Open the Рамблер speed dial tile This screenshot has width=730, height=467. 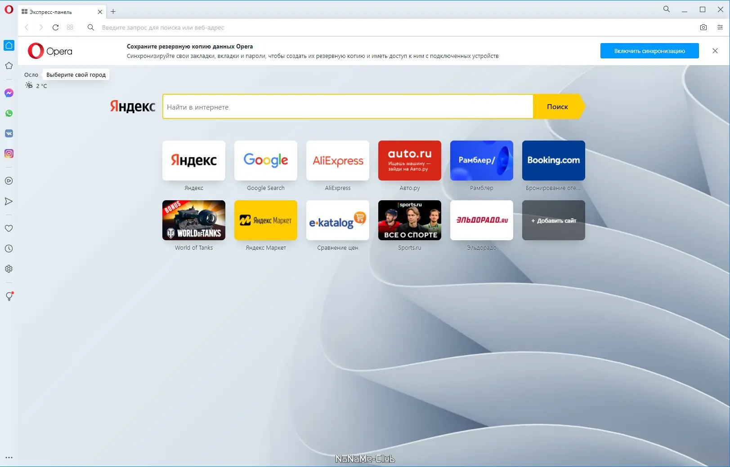pos(482,160)
